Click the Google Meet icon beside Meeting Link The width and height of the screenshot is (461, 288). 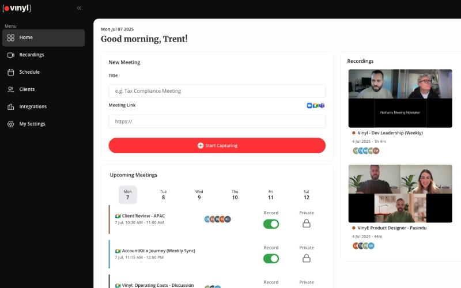click(x=315, y=105)
